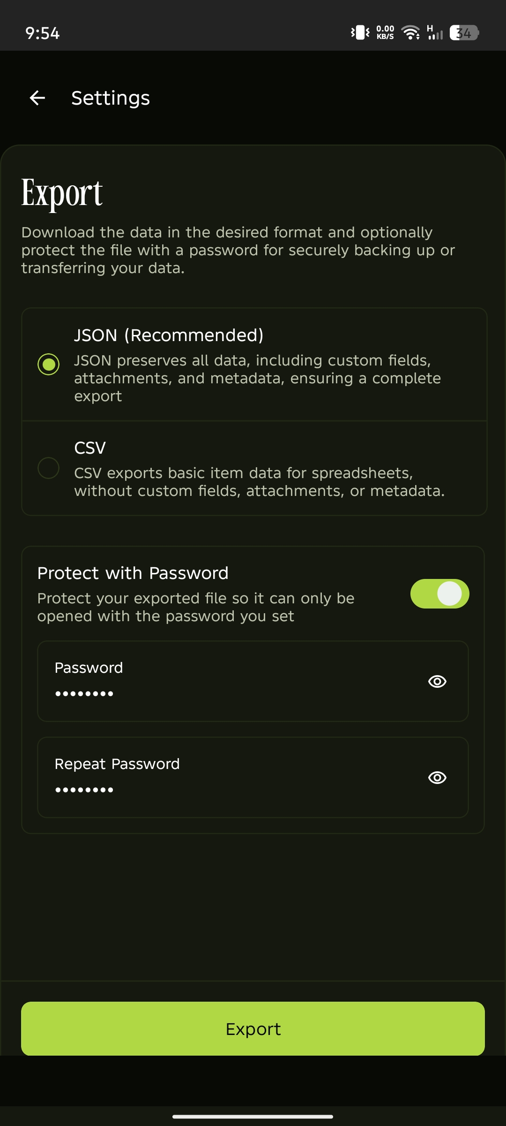The image size is (506, 1126).
Task: Tap the vibrate mode status icon
Action: pos(360,32)
